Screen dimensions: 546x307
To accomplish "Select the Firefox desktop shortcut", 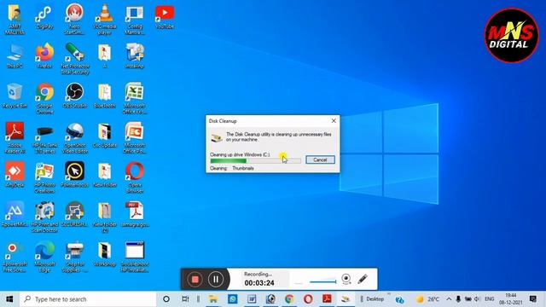I will click(x=44, y=55).
